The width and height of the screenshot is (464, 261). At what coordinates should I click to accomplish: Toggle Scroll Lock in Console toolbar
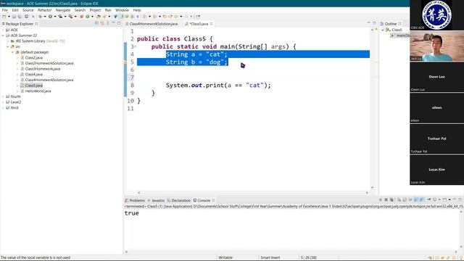[x=405, y=200]
